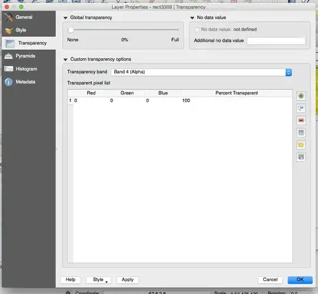Open the Metadata tab
Screen dimensions: 318x294
click(x=29, y=82)
